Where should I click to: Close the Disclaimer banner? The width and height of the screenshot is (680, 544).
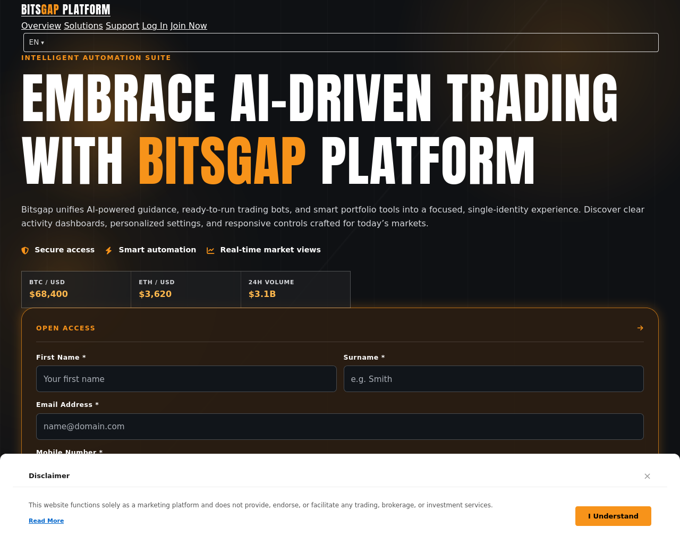[x=647, y=476]
